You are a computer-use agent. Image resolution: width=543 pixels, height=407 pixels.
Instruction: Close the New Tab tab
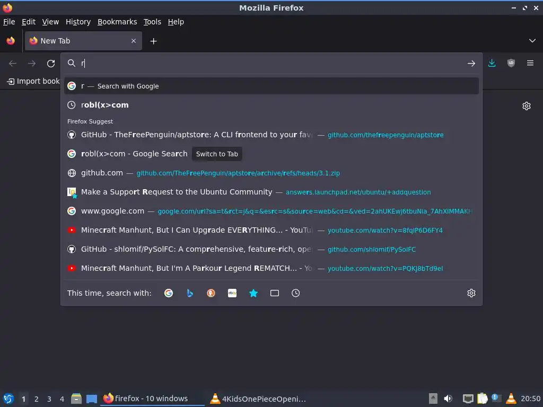[x=133, y=41]
